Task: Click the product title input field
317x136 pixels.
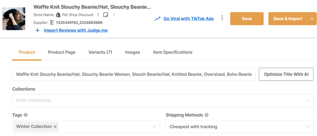Action: (134, 74)
